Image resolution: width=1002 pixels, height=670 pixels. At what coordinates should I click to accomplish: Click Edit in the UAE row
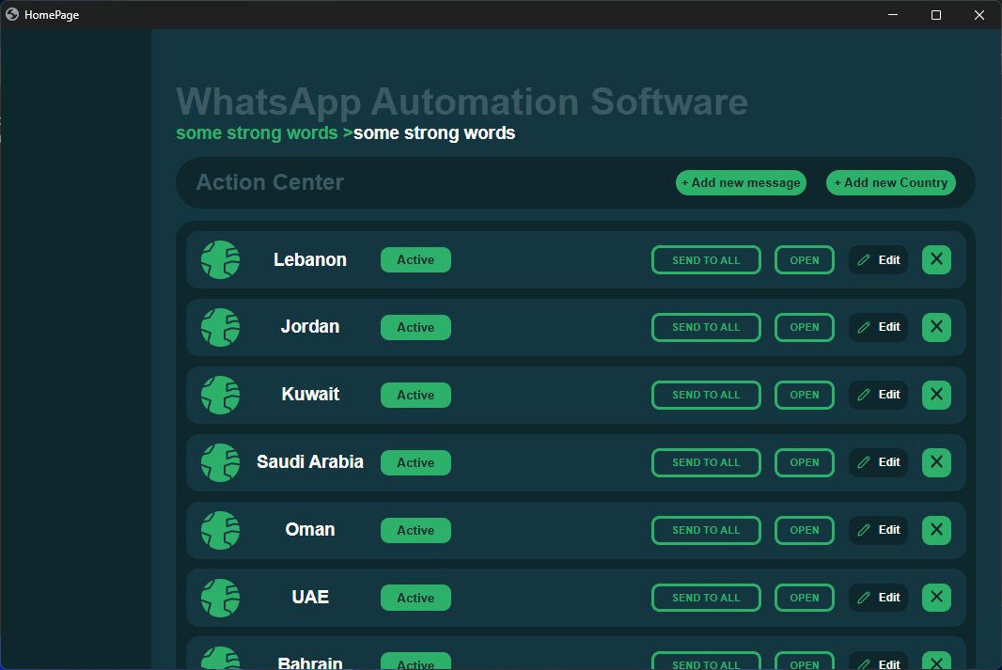point(878,598)
